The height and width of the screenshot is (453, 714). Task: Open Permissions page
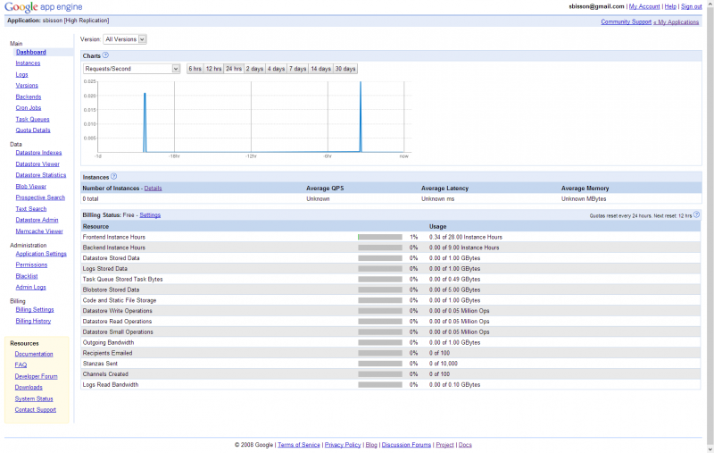[x=31, y=264]
